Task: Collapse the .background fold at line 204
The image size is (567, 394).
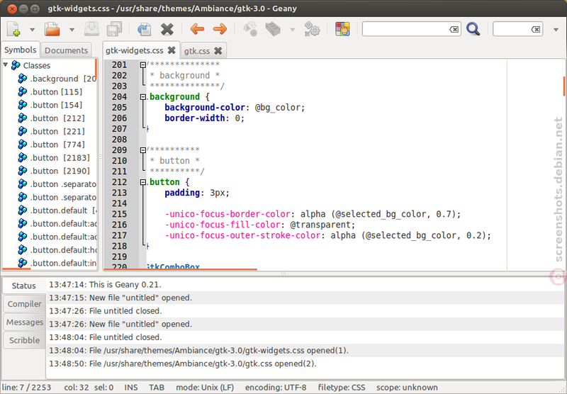Action: 143,97
